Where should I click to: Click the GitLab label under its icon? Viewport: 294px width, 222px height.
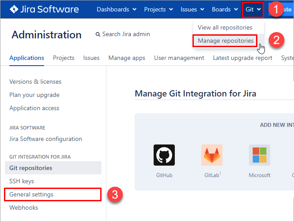tap(213, 175)
